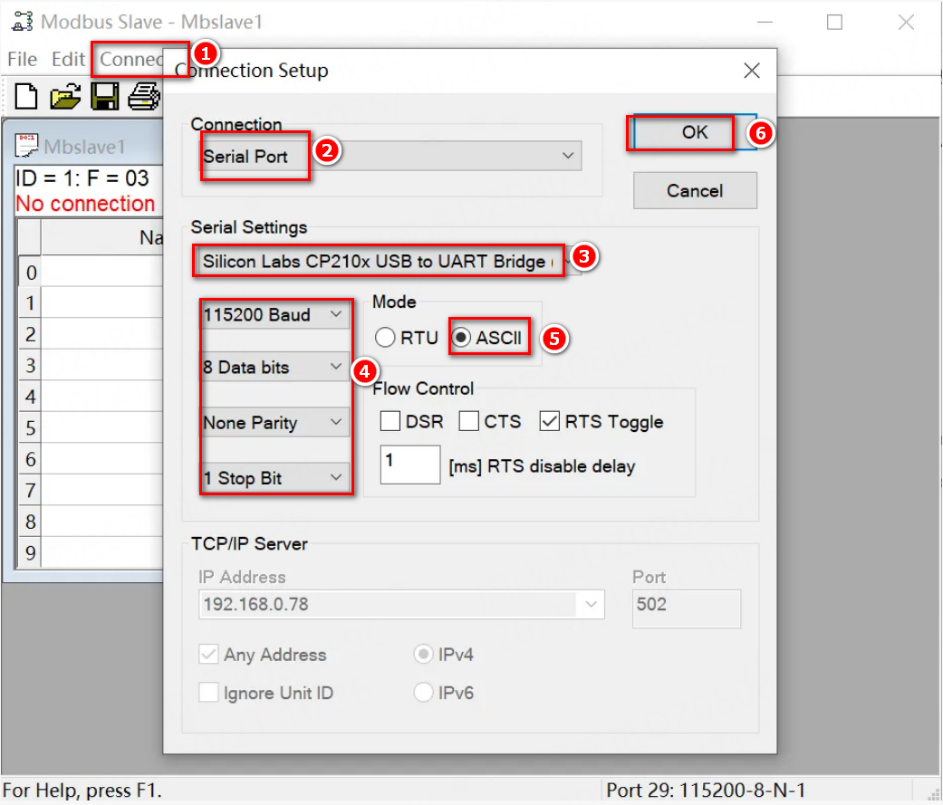Enable the CTS flow control checkbox
Screen dimensions: 943x805
click(468, 421)
